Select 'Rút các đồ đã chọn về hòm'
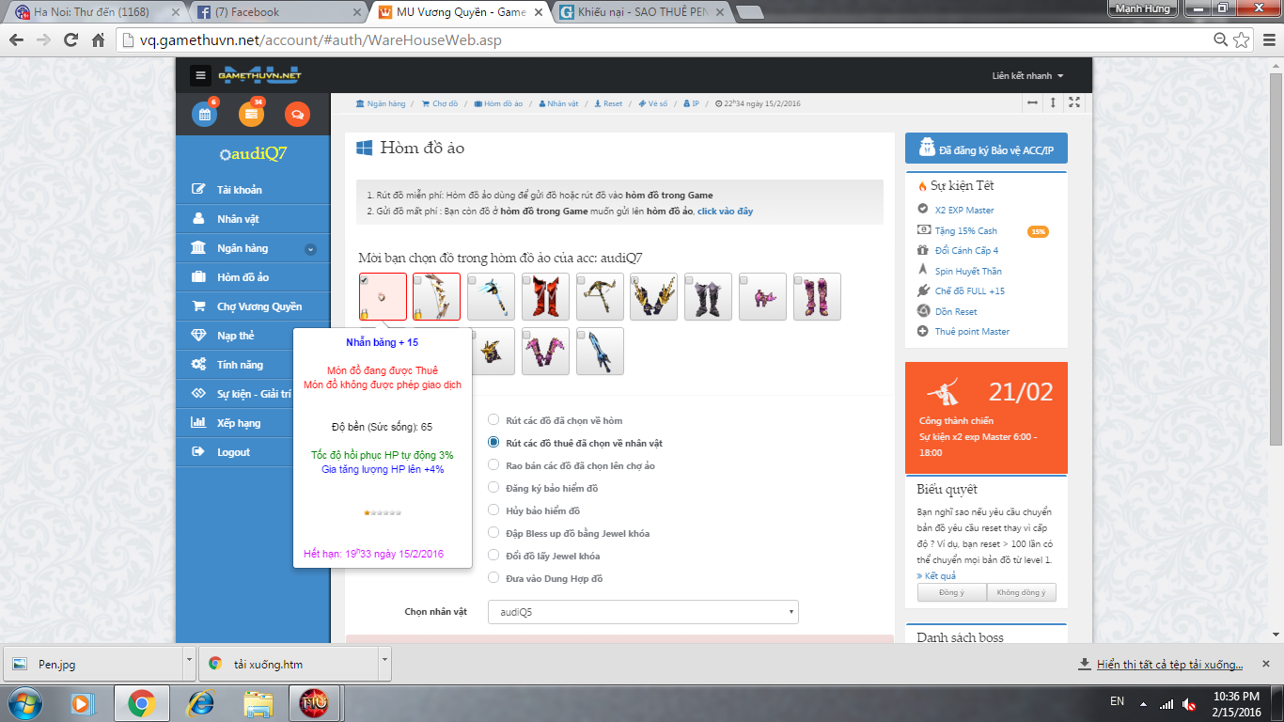Viewport: 1284px width, 722px height. point(493,420)
